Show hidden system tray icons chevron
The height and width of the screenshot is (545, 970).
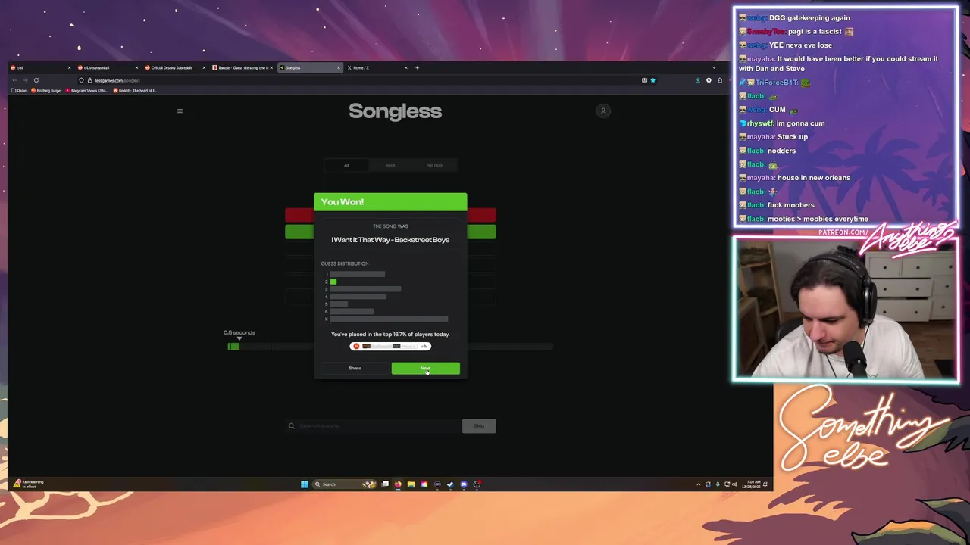tap(698, 484)
